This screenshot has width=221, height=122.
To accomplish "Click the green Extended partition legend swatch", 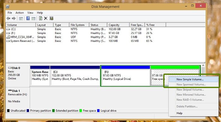I will click(x=53, y=111).
